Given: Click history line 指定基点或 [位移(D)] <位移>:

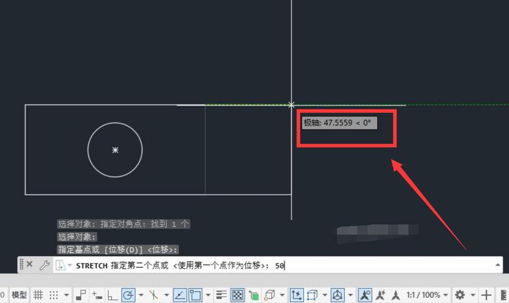Looking at the screenshot, I should tap(118, 250).
